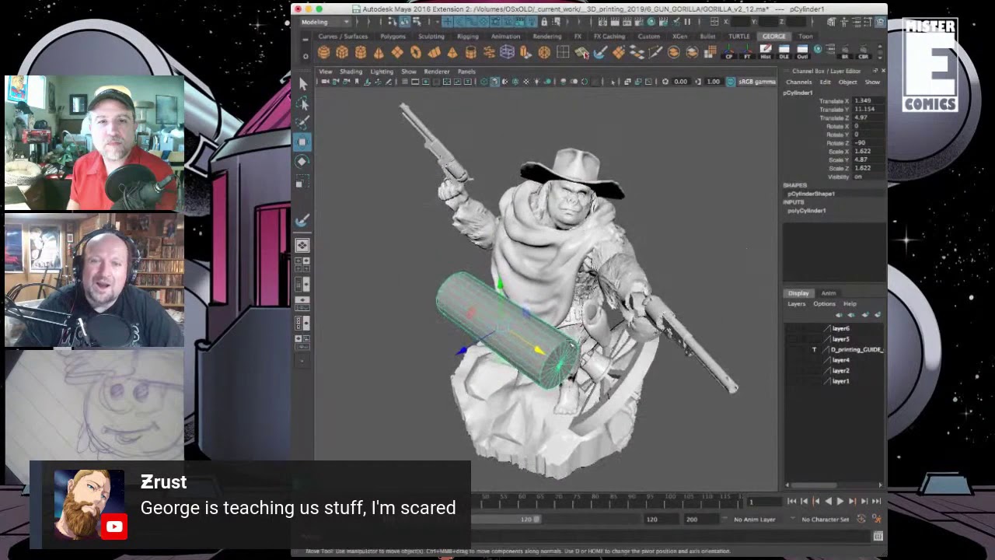Open the sRGB gamma view transform dropdown
Image resolution: width=995 pixels, height=560 pixels.
point(756,82)
